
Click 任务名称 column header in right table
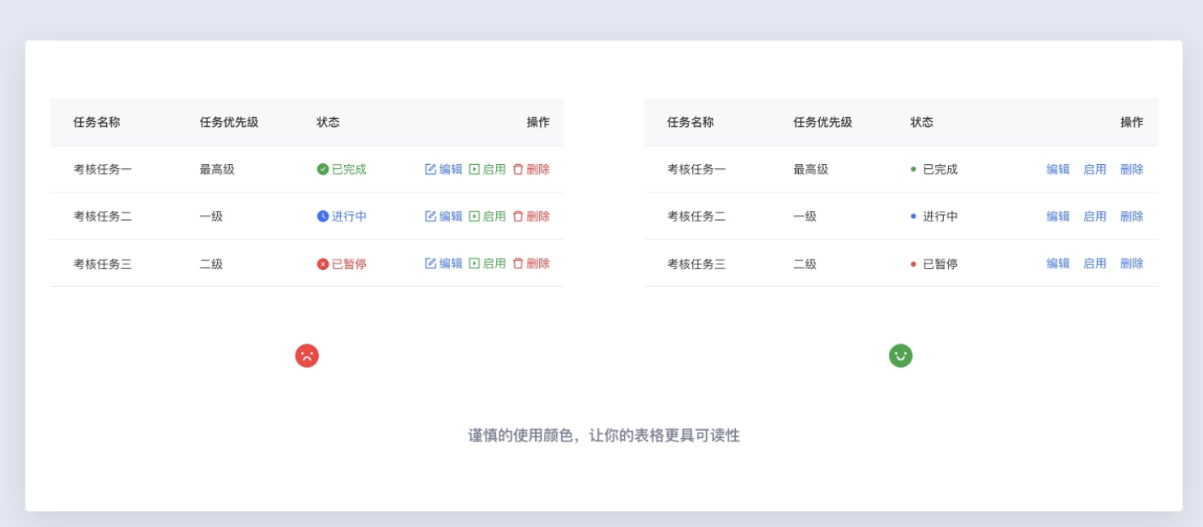(x=691, y=122)
